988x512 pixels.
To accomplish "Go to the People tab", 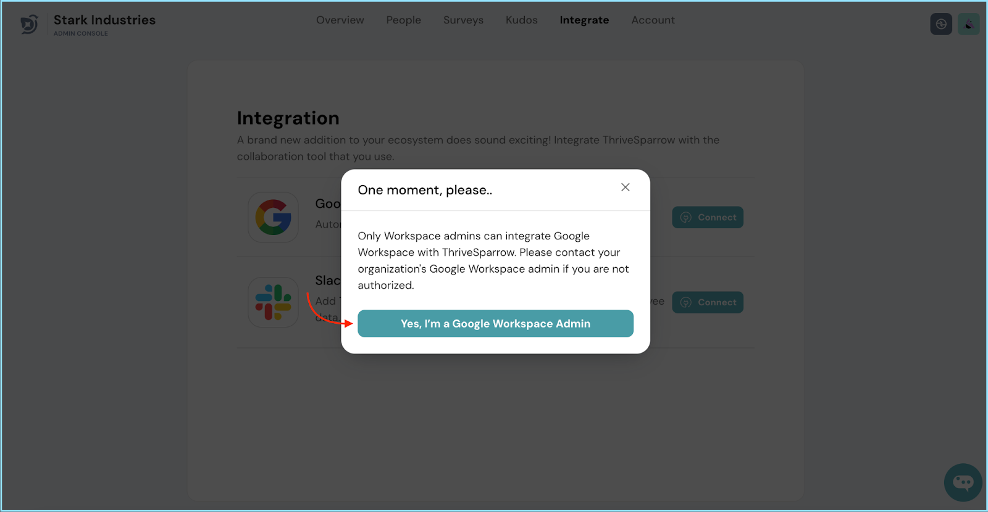I will (404, 20).
